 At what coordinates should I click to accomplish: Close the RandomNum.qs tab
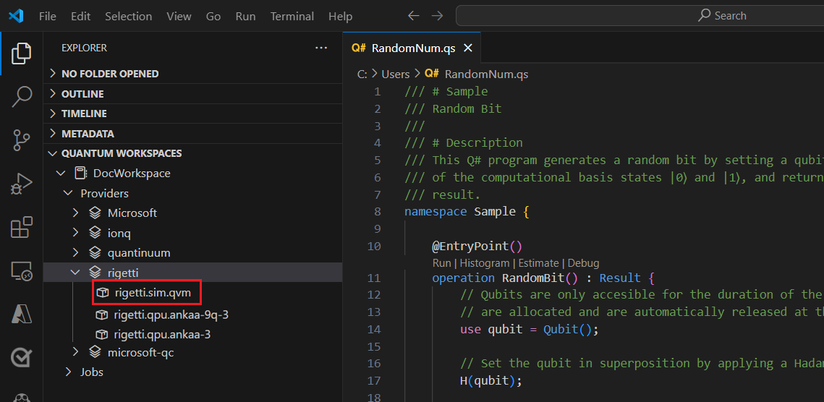(x=467, y=48)
